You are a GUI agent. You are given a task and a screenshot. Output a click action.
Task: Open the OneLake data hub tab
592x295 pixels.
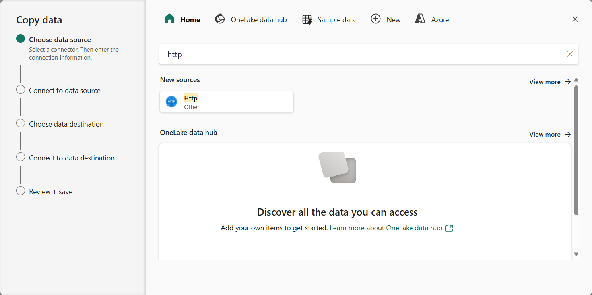coord(251,19)
